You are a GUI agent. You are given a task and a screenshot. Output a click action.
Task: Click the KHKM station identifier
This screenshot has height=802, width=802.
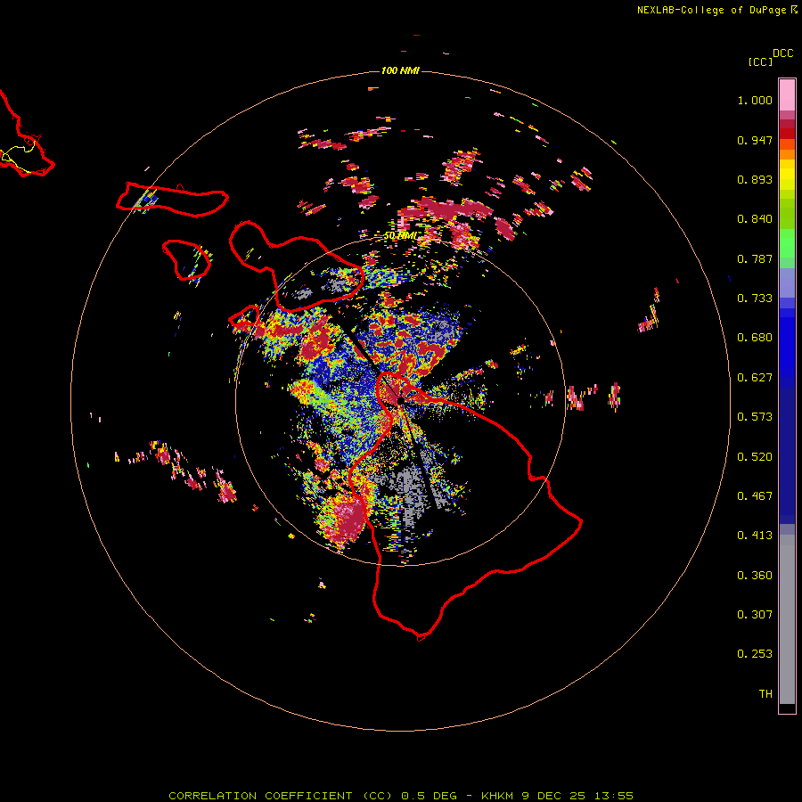[497, 796]
